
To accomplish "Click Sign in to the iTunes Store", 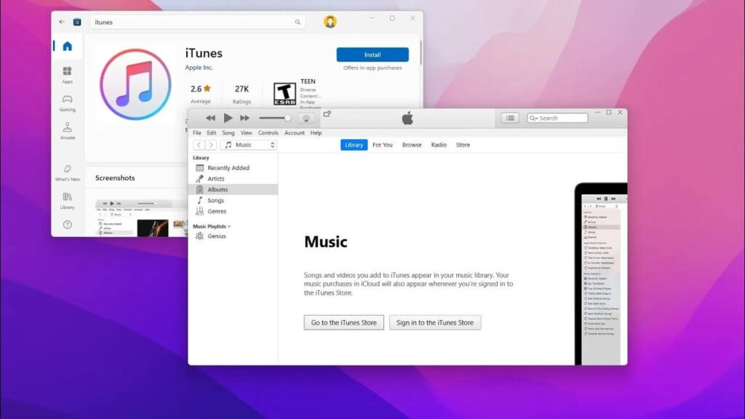I will (x=435, y=322).
